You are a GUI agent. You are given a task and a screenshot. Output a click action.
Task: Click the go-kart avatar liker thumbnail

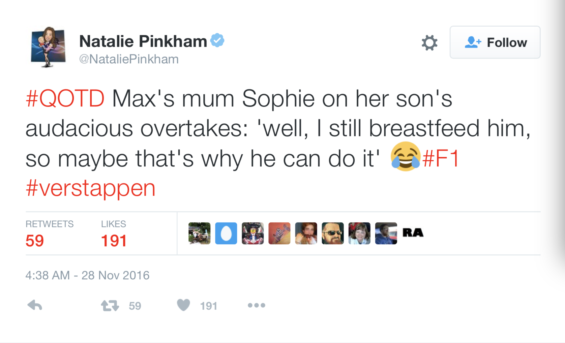tap(253, 233)
